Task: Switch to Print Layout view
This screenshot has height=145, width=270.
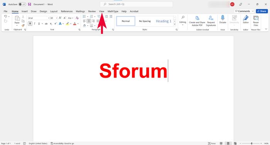Action: tap(228, 143)
